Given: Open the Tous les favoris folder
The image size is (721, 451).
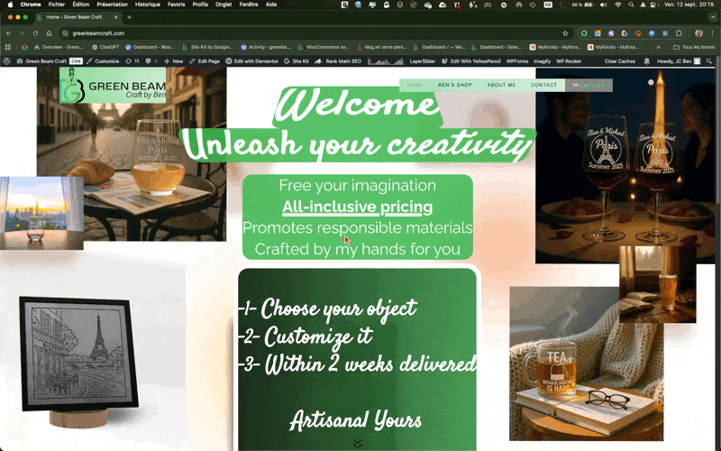Looking at the screenshot, I should pos(694,47).
